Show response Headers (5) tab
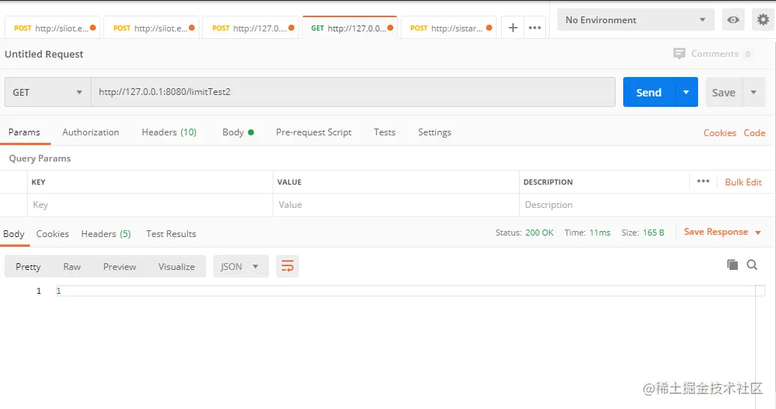This screenshot has width=776, height=409. (x=106, y=233)
